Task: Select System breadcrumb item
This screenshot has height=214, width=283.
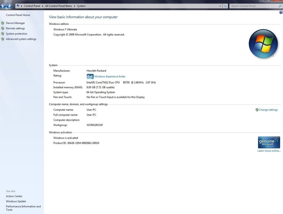Action: tap(81, 6)
